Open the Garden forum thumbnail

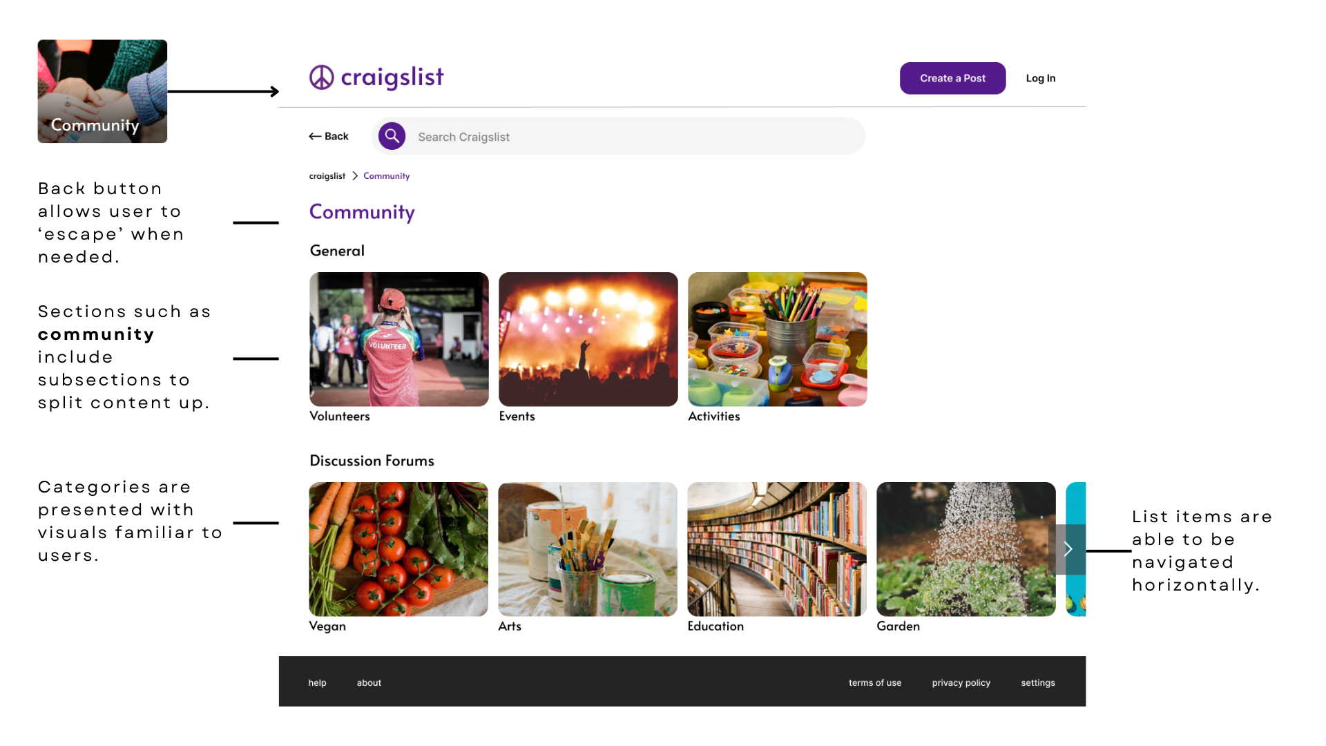pyautogui.click(x=965, y=549)
